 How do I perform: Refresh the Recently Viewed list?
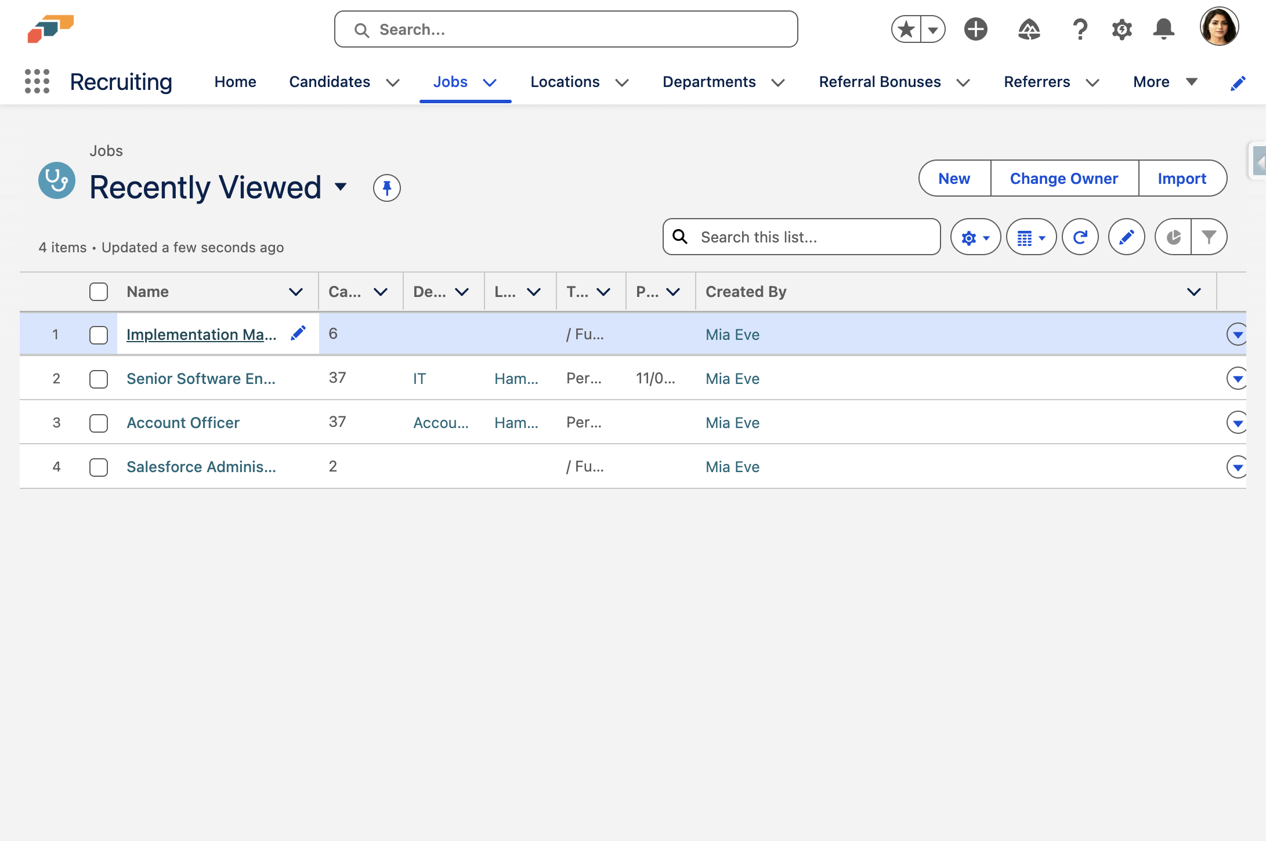[x=1080, y=237]
